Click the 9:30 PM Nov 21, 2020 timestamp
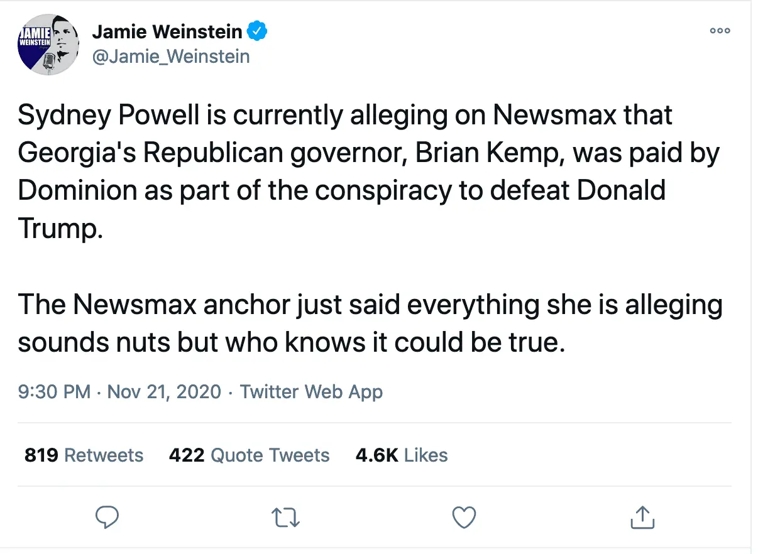The width and height of the screenshot is (758, 554). (119, 392)
